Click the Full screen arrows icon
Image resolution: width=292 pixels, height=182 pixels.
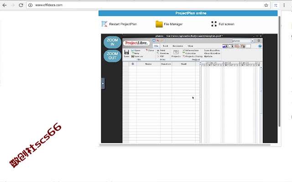tap(214, 24)
